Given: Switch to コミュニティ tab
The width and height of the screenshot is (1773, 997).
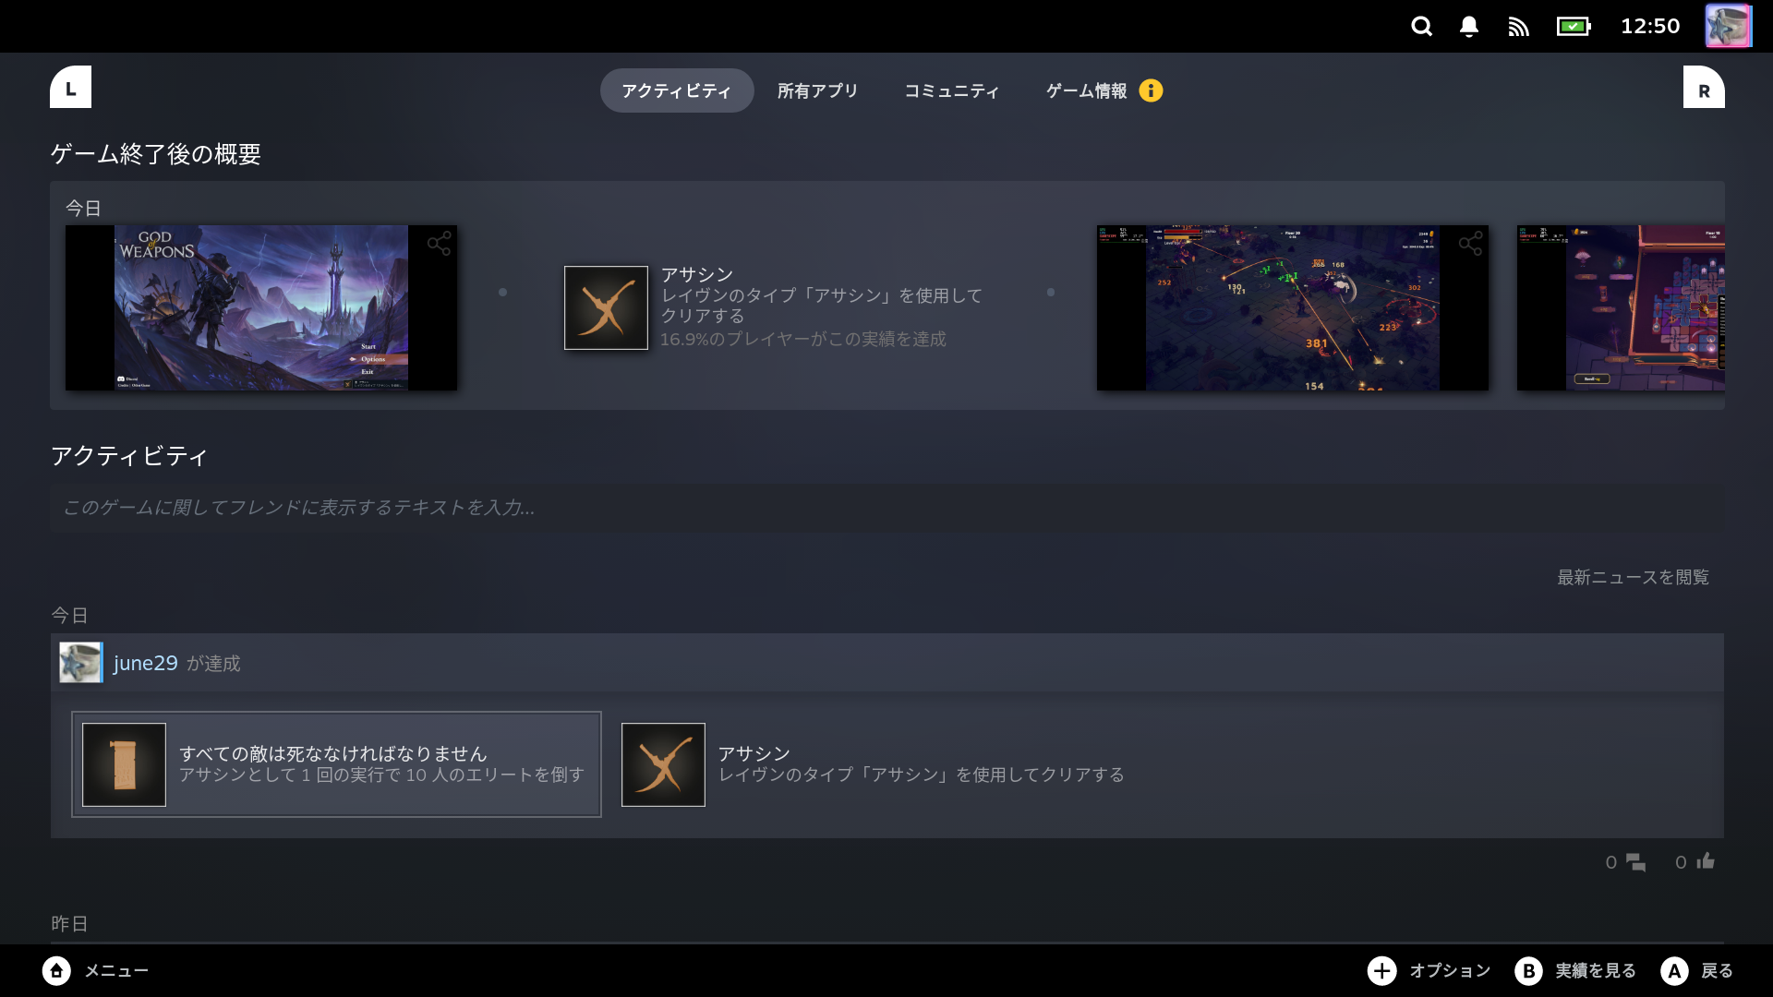Looking at the screenshot, I should (x=951, y=90).
